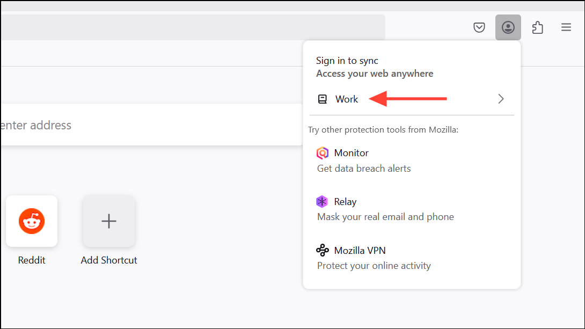Expand the Work profile submenu chevron
The height and width of the screenshot is (329, 585).
pyautogui.click(x=501, y=99)
